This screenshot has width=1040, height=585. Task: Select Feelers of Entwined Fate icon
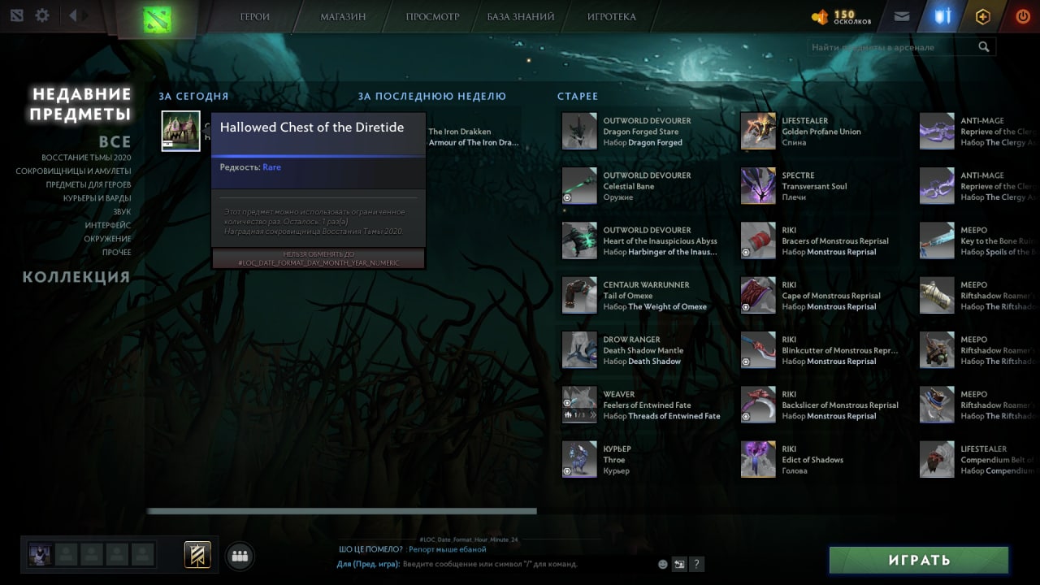pyautogui.click(x=579, y=405)
